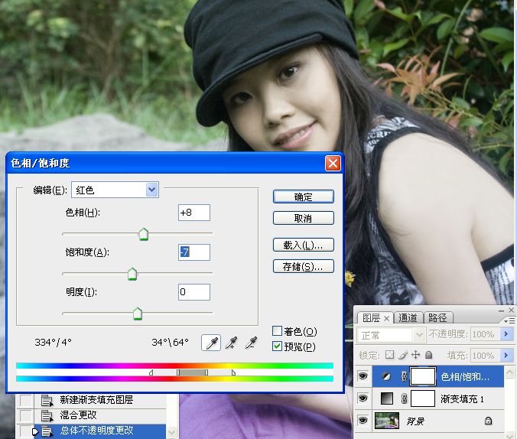Click the 载入(L)... load button
Image resolution: width=517 pixels, height=439 pixels.
coord(304,245)
